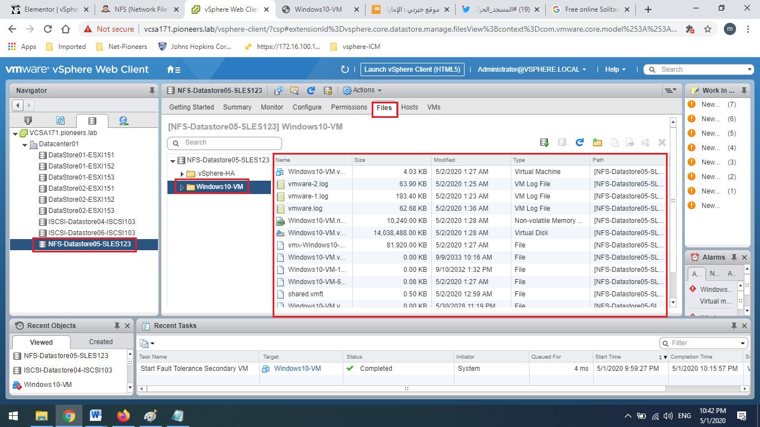Sort files by the Size column header
Viewport: 760px width, 427px height.
pos(392,160)
